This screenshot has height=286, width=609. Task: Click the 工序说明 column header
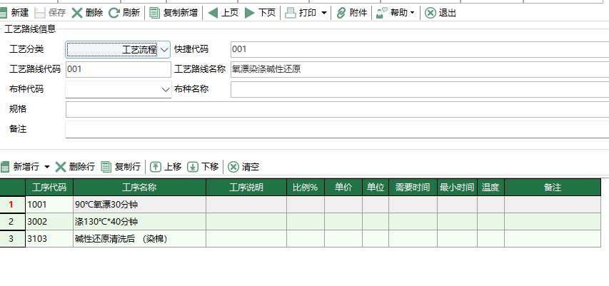[246, 188]
